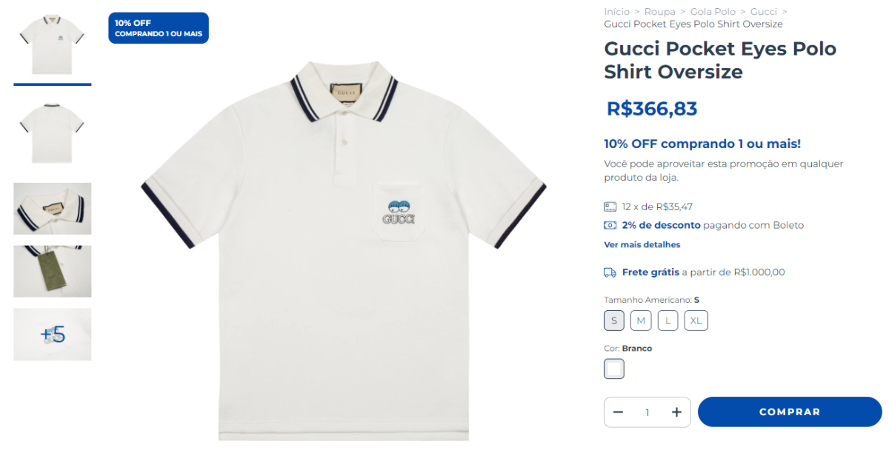The image size is (889, 450).
Task: Click the quantity input field
Action: pyautogui.click(x=647, y=412)
